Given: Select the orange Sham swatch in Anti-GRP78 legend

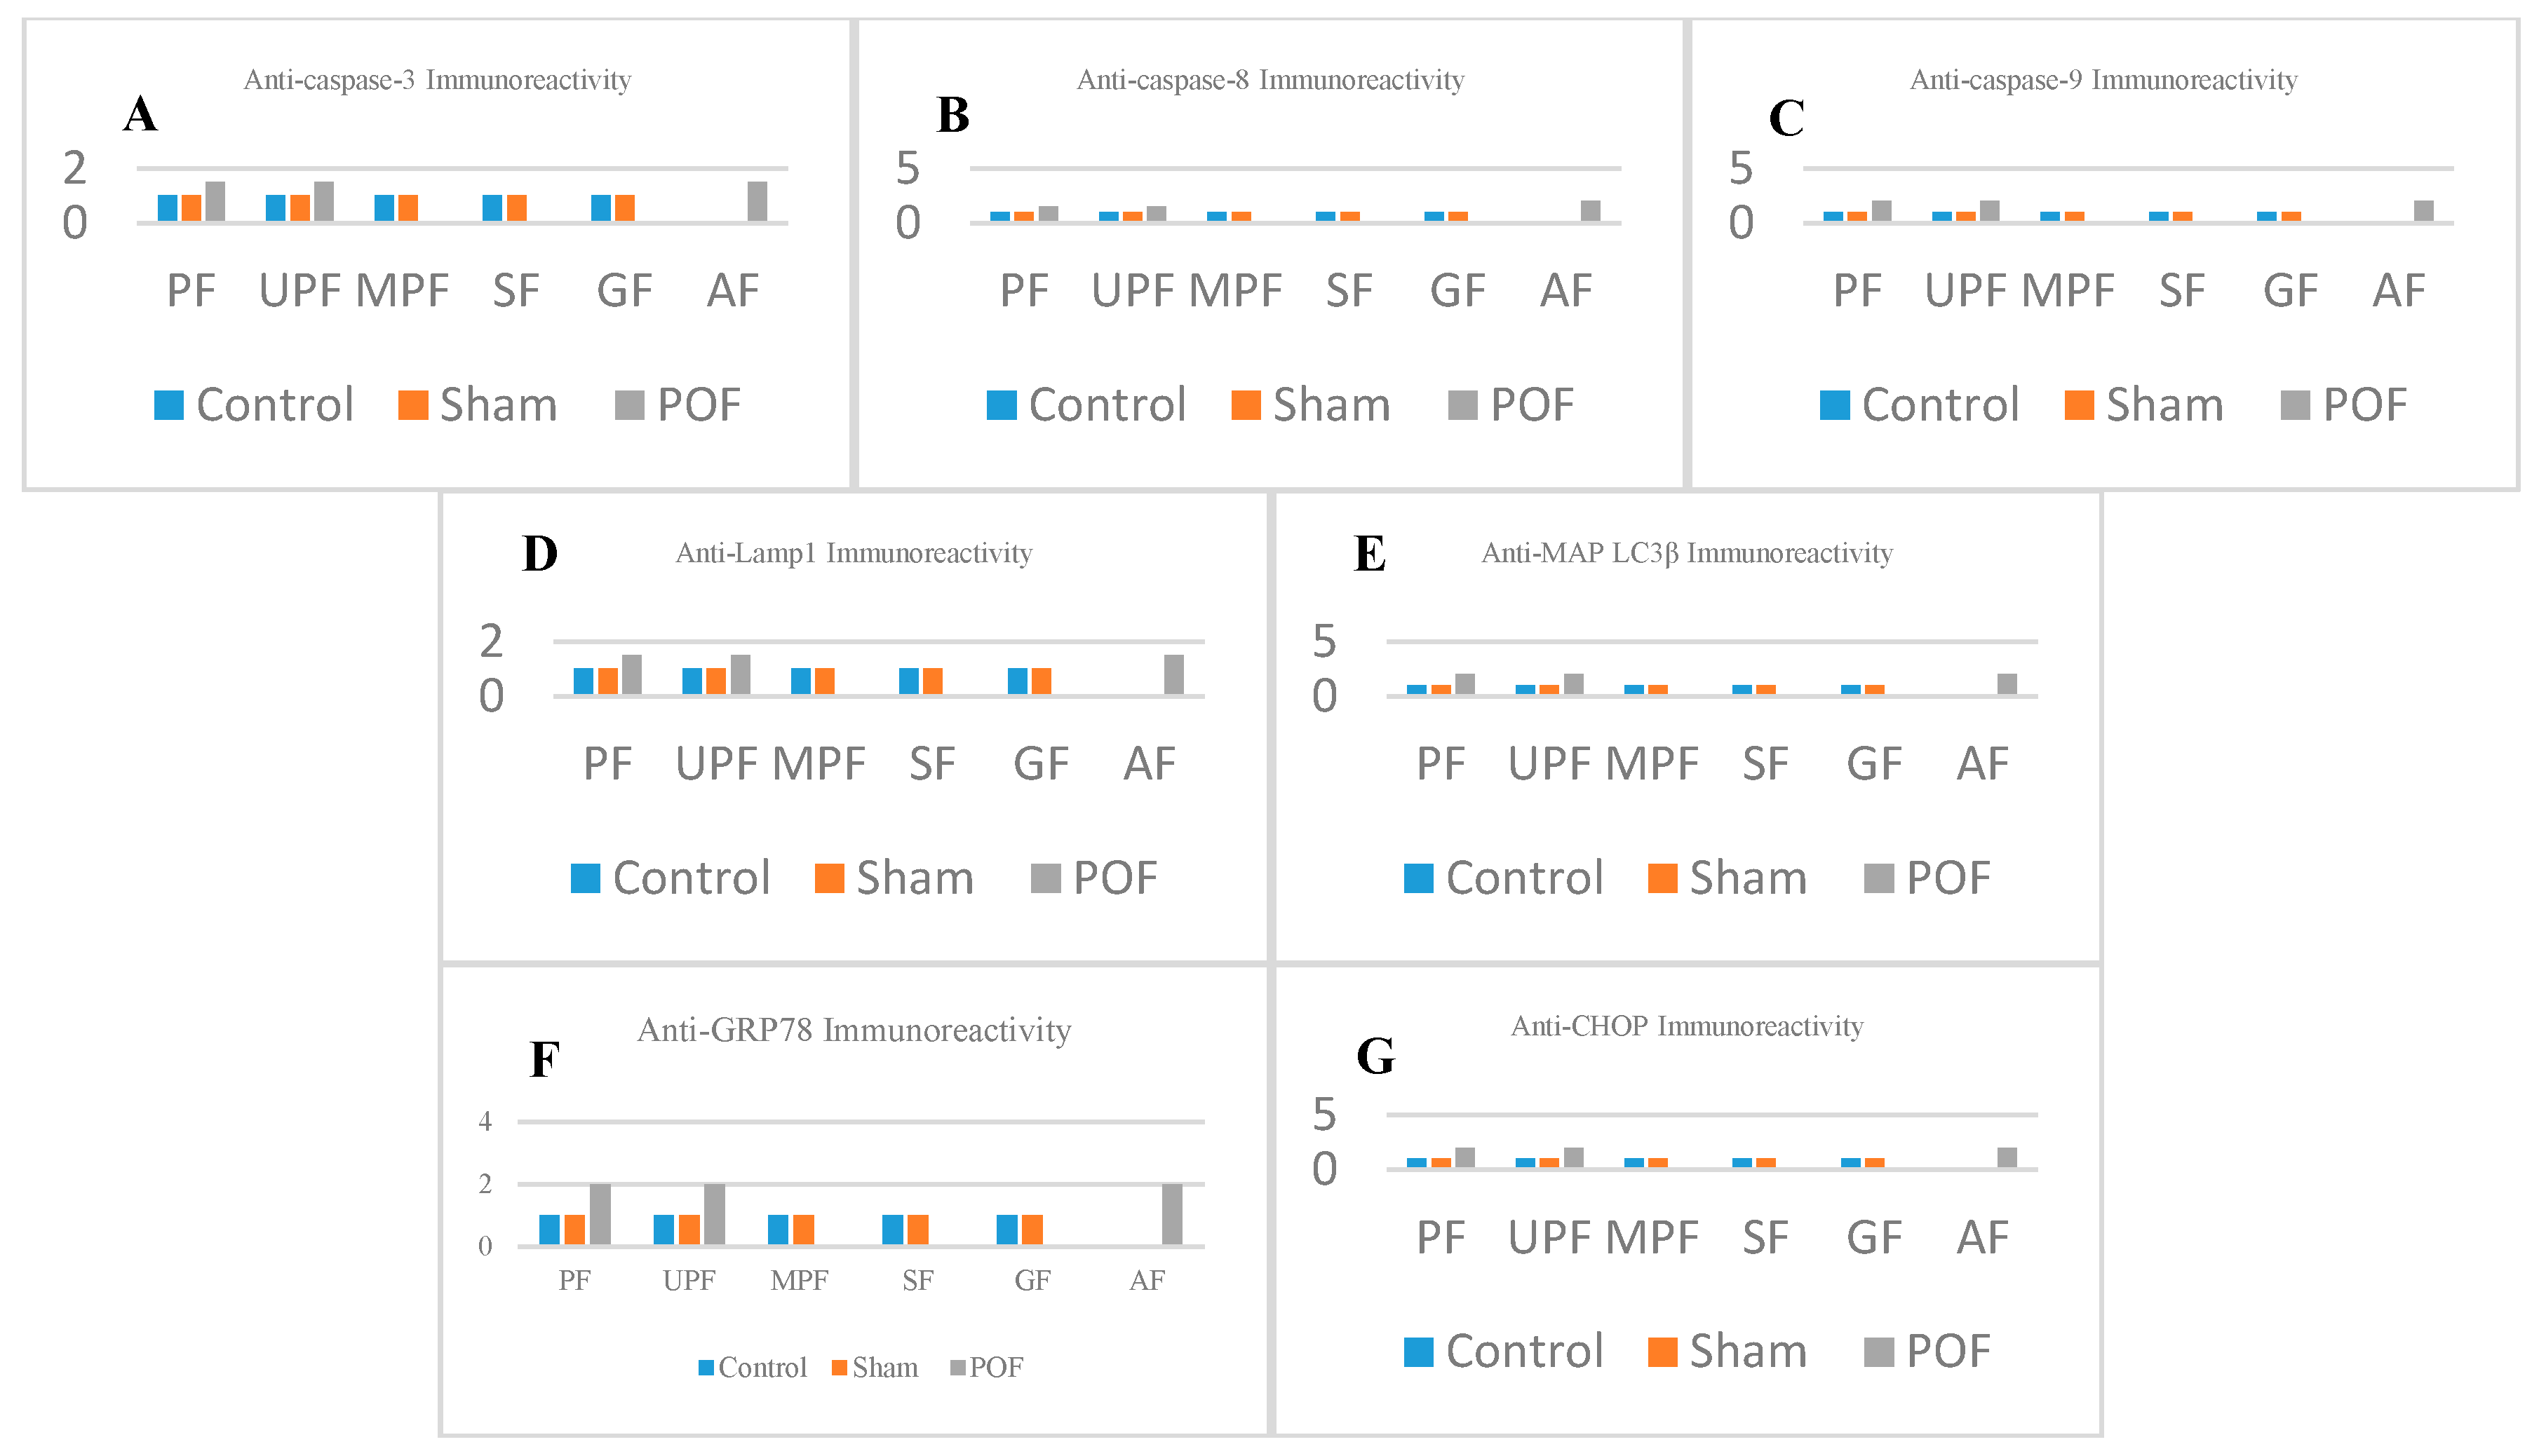Looking at the screenshot, I should 840,1367.
